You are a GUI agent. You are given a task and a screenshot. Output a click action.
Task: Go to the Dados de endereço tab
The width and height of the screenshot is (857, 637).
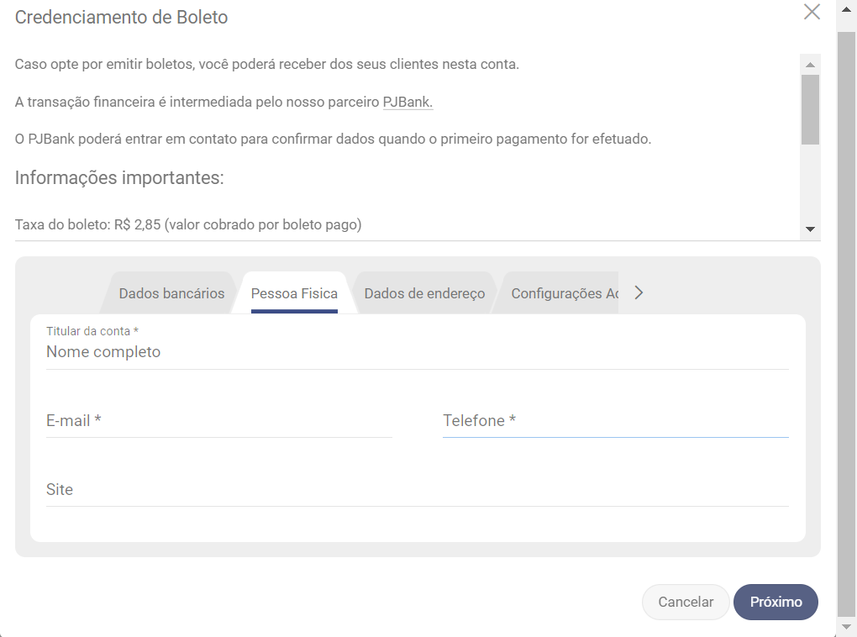point(424,293)
